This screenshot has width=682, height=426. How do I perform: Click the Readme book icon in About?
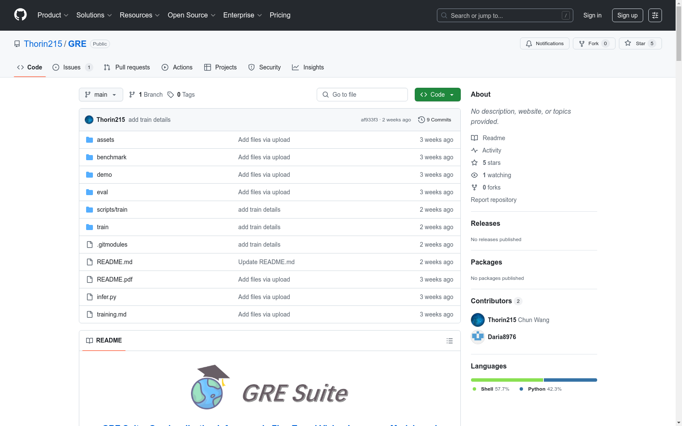[474, 138]
